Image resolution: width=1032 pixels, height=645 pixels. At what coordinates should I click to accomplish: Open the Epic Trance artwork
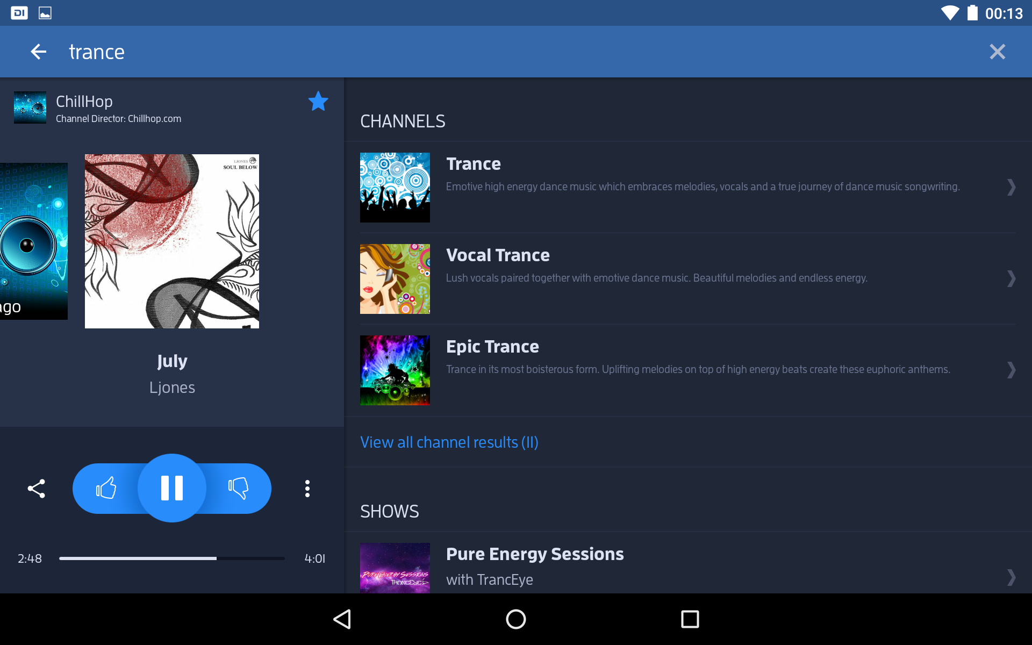(395, 370)
